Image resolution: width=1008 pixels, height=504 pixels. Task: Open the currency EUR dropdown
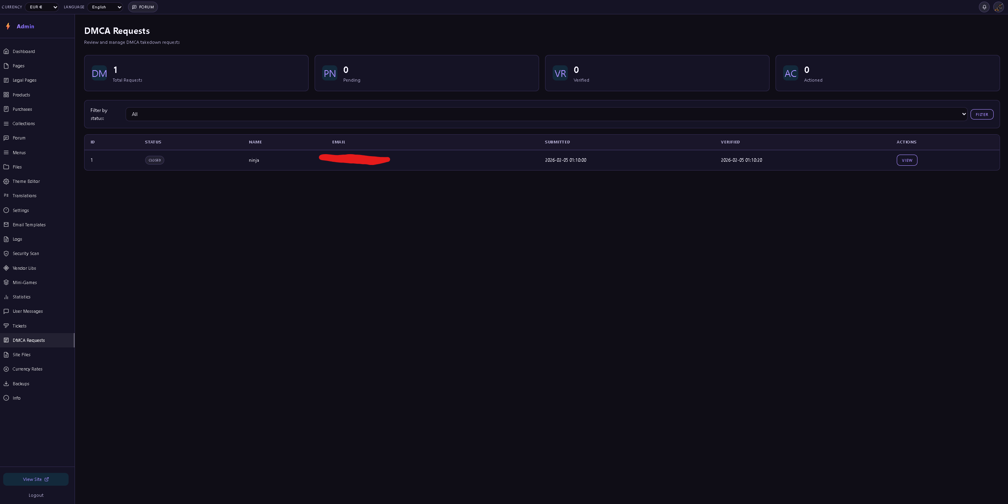[x=41, y=7]
